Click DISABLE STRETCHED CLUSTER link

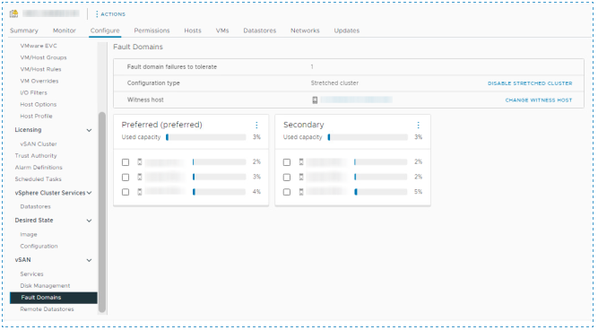530,83
